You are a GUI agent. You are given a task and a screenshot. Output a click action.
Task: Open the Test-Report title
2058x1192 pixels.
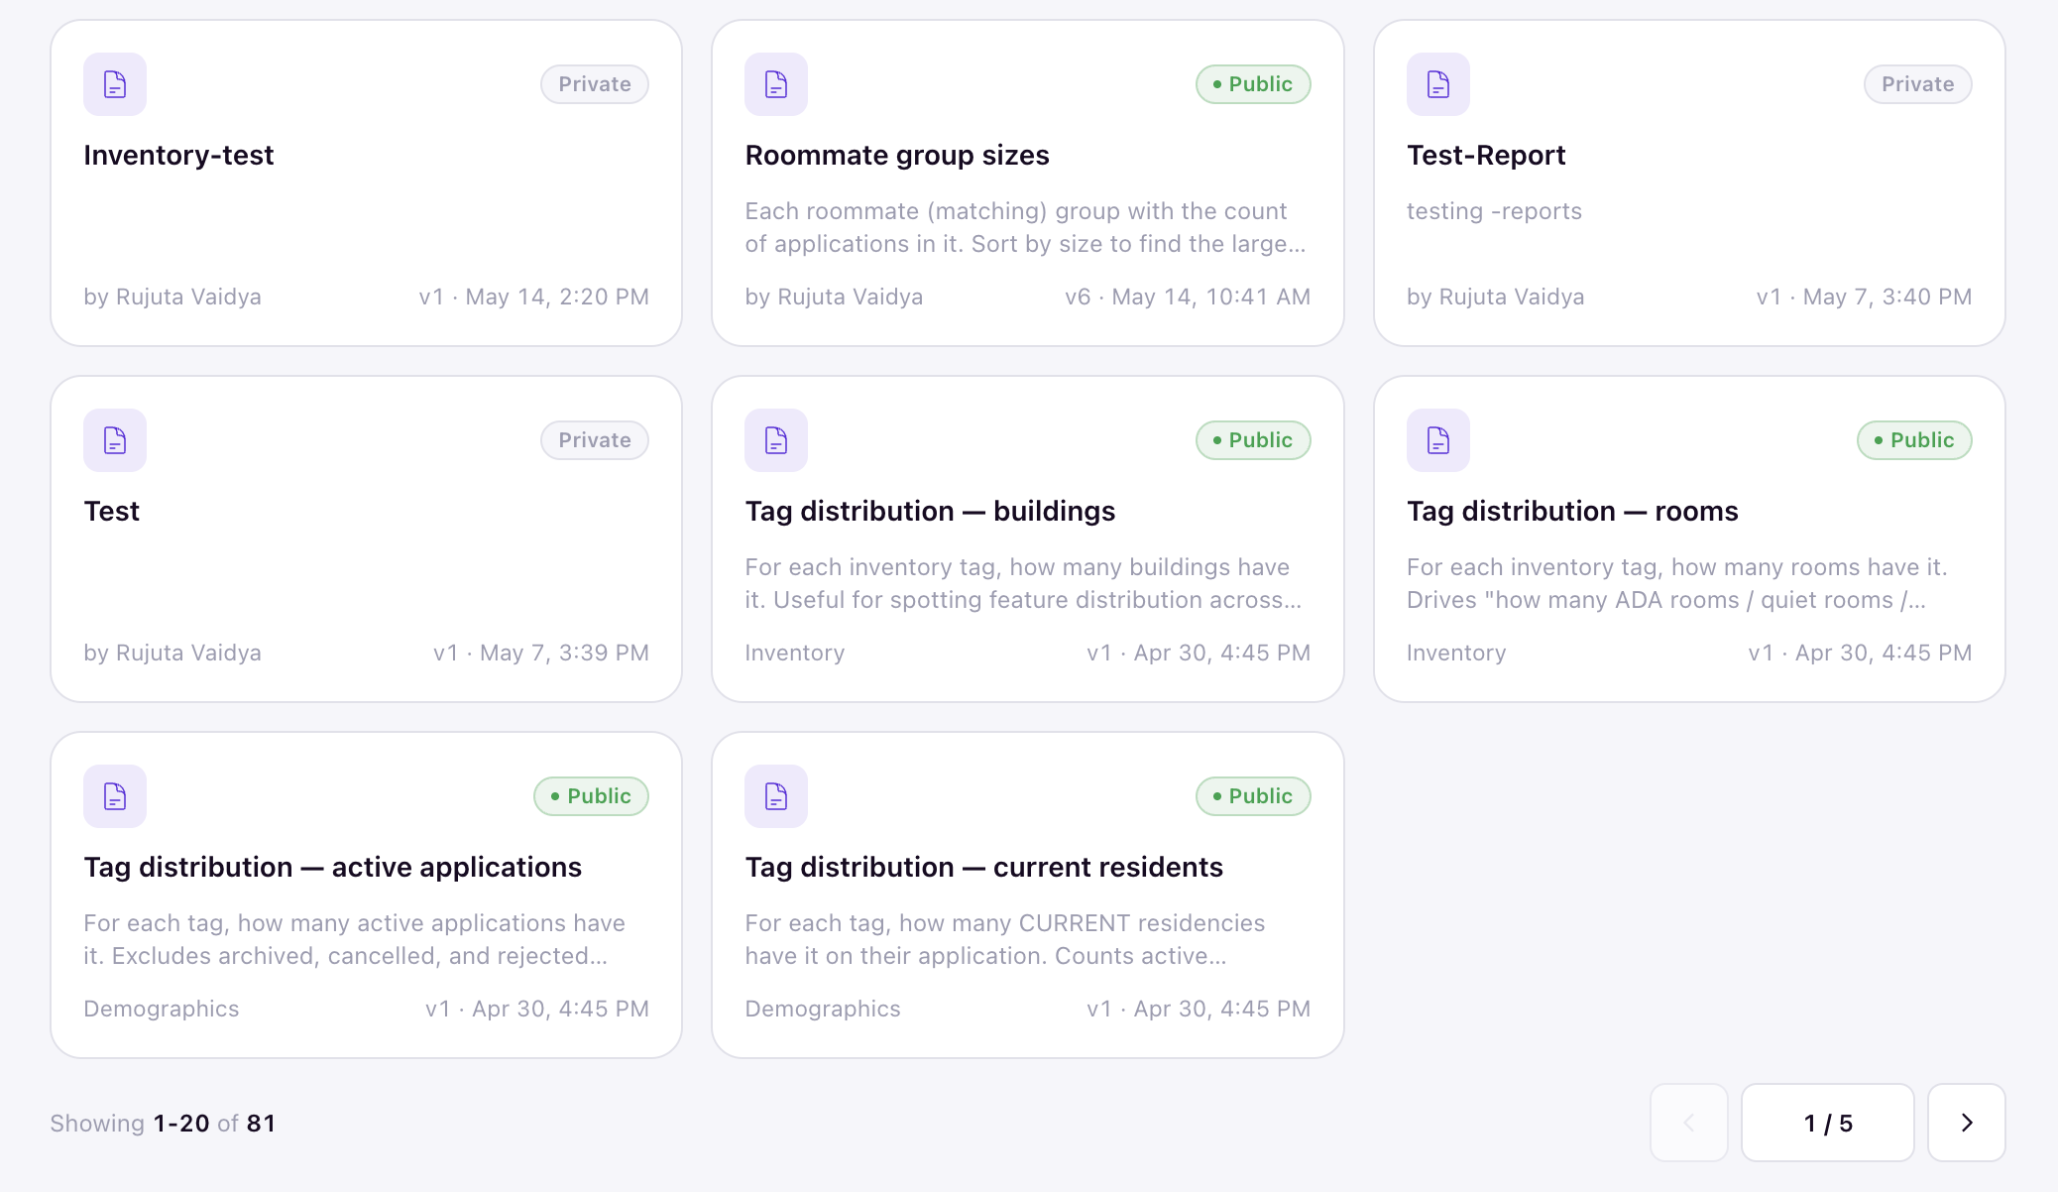tap(1486, 156)
